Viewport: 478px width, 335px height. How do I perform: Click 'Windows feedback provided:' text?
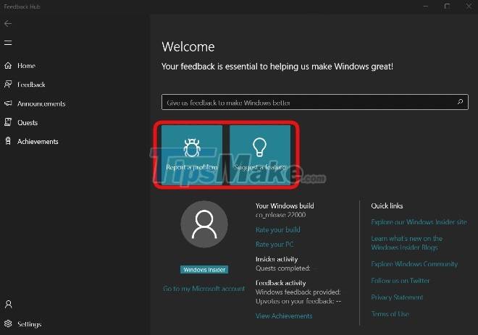pos(298,292)
